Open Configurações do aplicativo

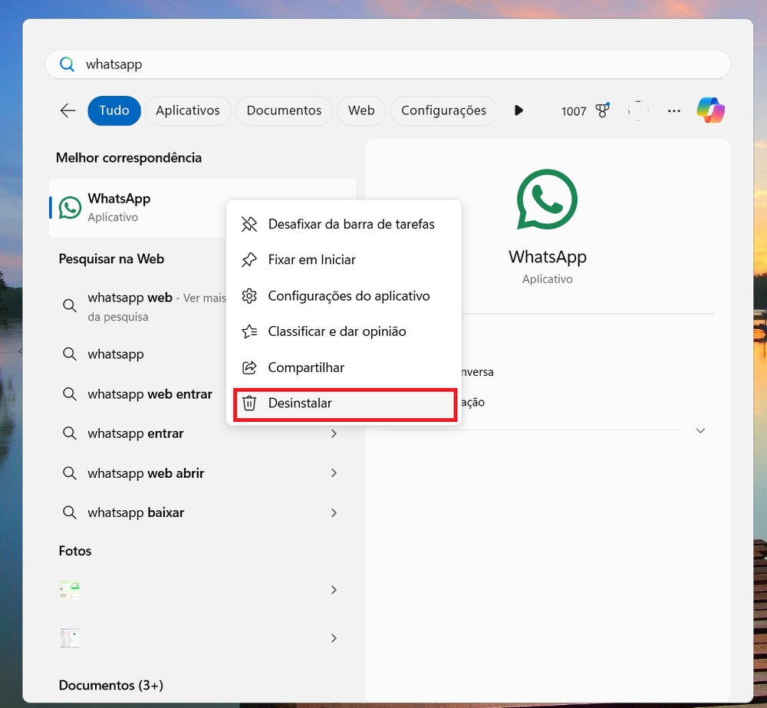pos(344,296)
